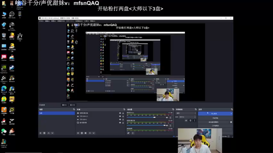Pop out the Controls dock panel

tap(232, 109)
